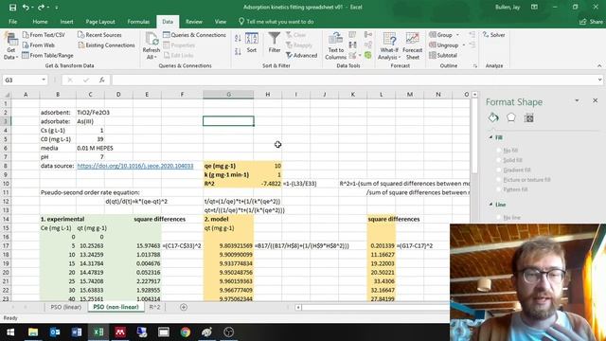Switch to the Review ribbon tab
This screenshot has width=606, height=341.
pyautogui.click(x=194, y=22)
